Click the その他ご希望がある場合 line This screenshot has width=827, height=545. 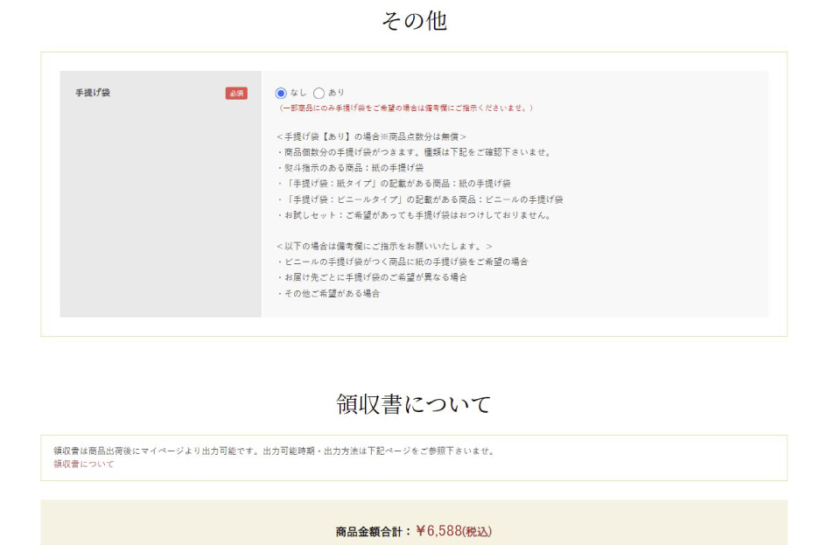coord(328,293)
